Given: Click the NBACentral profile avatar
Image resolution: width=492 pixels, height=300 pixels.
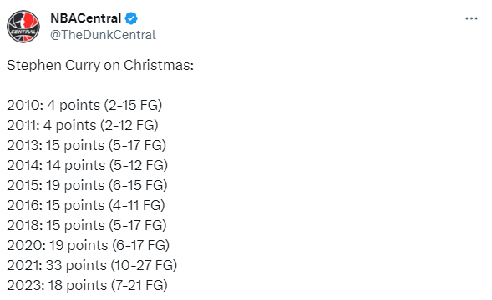Looking at the screenshot, I should coord(23,27).
